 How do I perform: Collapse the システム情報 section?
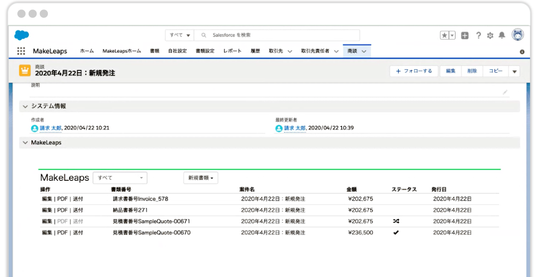(x=25, y=106)
